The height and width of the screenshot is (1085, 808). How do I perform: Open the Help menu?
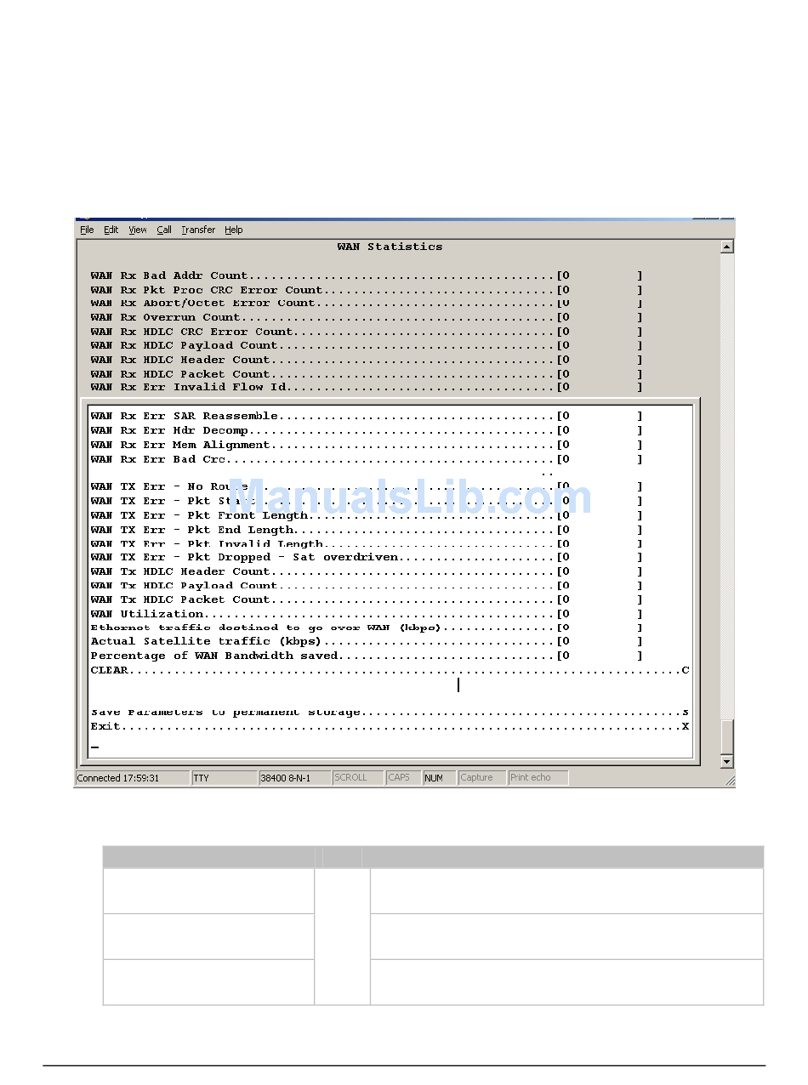click(234, 230)
